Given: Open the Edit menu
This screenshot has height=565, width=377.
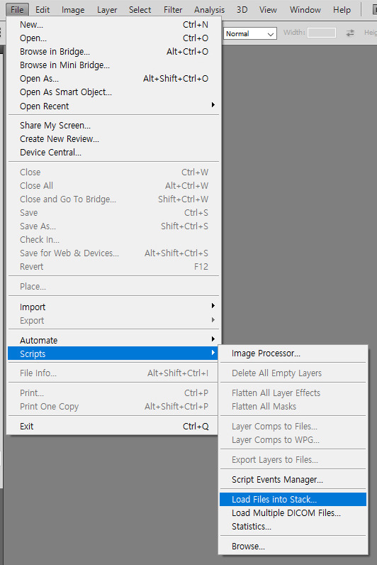Looking at the screenshot, I should 43,10.
